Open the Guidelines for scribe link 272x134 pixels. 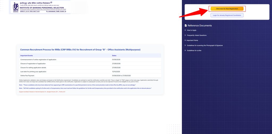194,50
